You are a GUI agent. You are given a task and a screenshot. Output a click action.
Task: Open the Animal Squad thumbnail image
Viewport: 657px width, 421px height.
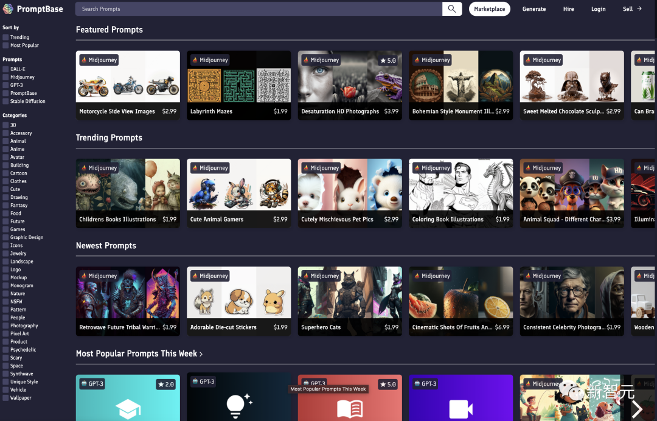click(x=572, y=185)
